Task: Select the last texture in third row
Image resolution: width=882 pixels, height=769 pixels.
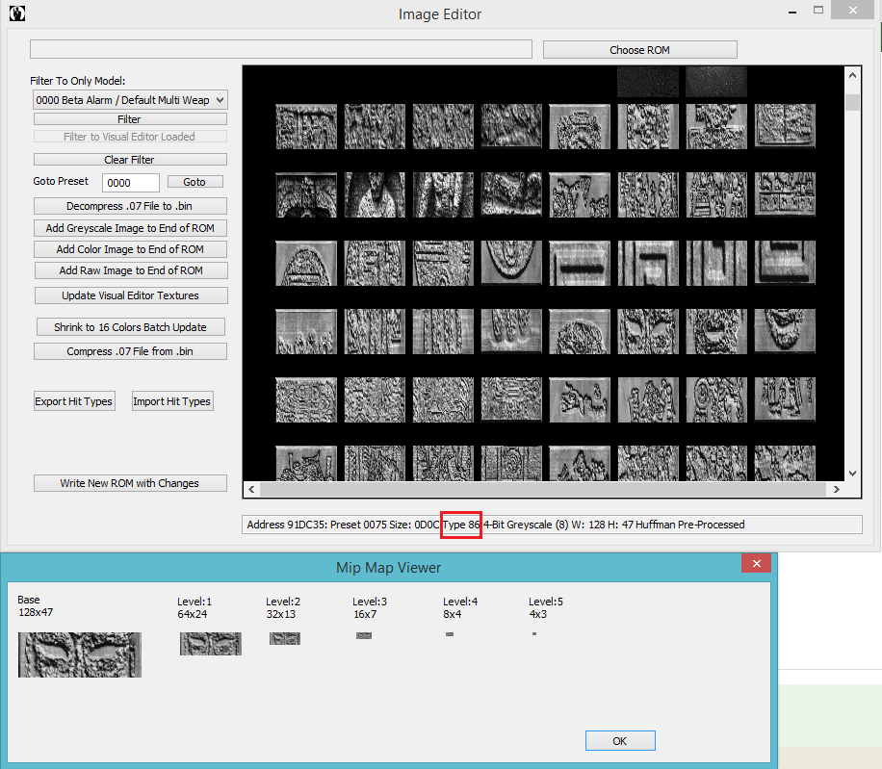Action: coord(785,263)
